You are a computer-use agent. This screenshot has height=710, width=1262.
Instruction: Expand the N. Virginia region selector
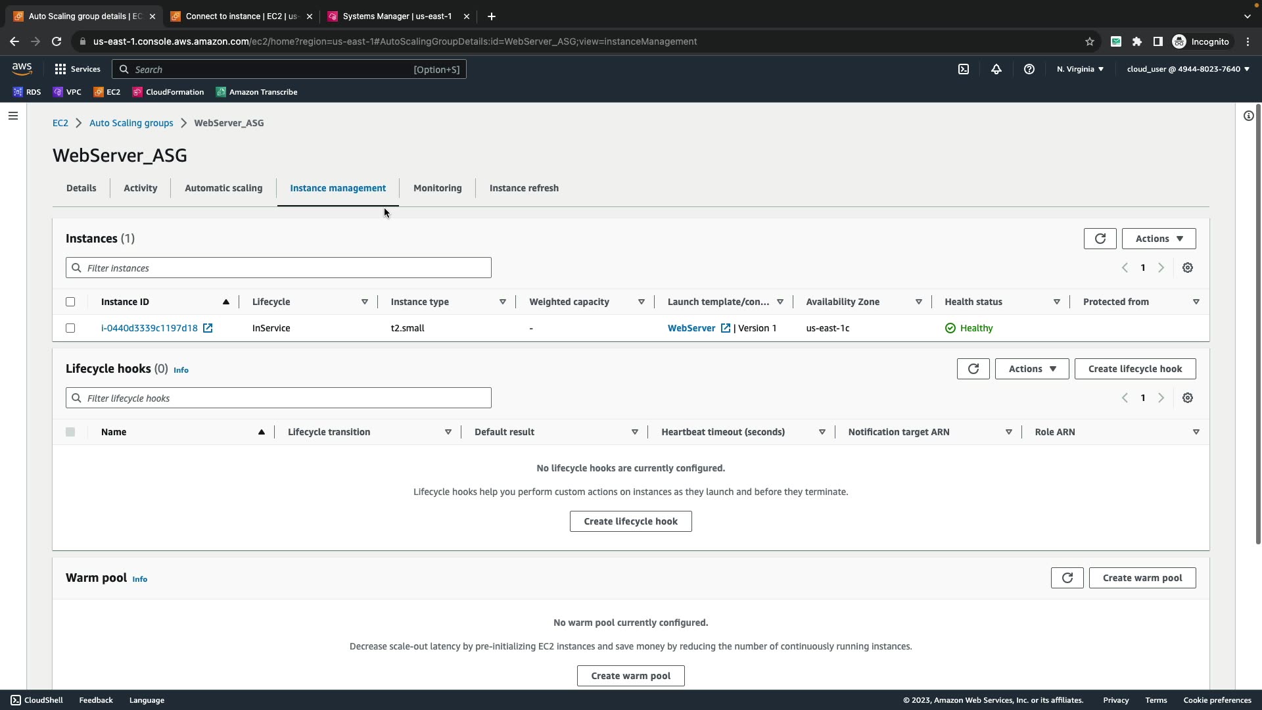tap(1080, 69)
